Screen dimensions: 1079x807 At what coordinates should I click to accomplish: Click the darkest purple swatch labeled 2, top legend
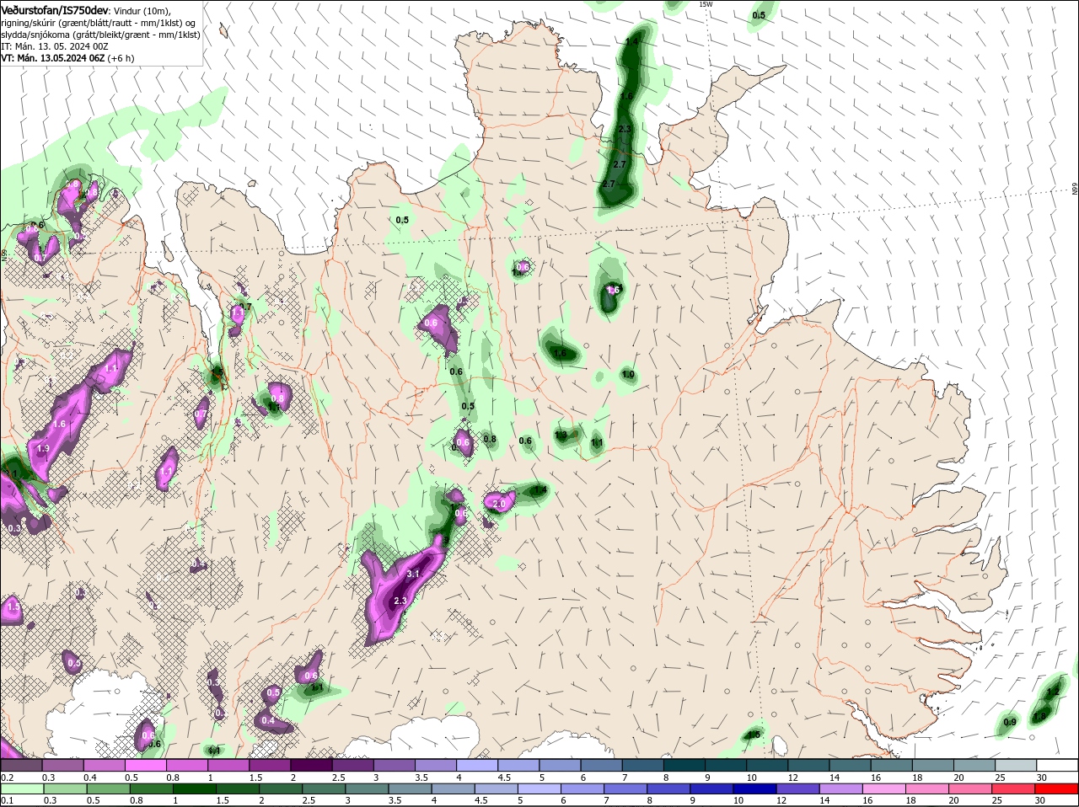pos(312,766)
